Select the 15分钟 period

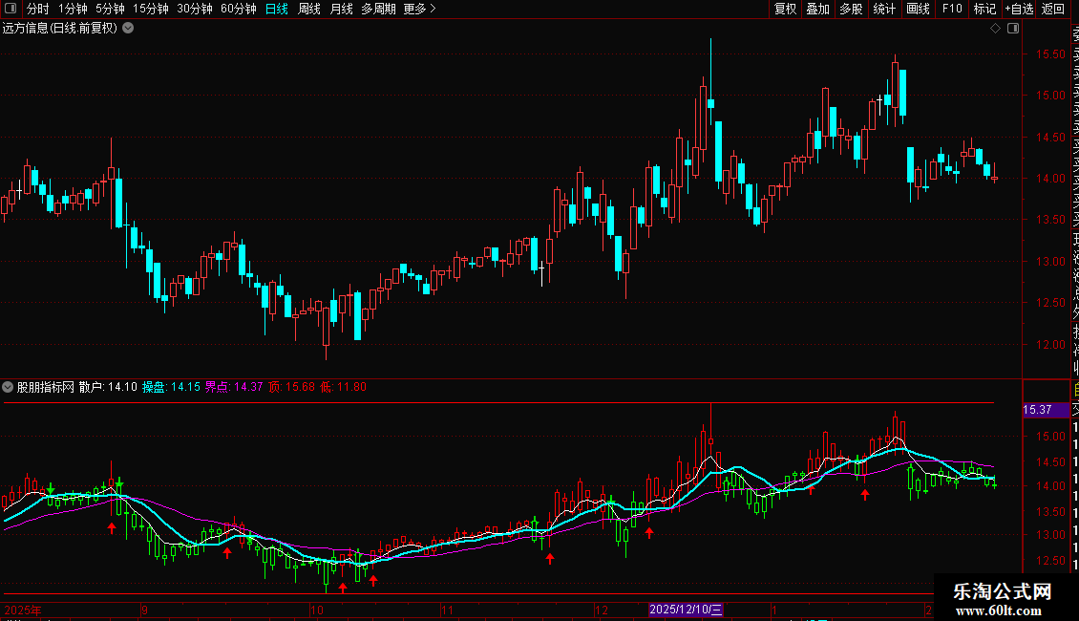pyautogui.click(x=151, y=9)
